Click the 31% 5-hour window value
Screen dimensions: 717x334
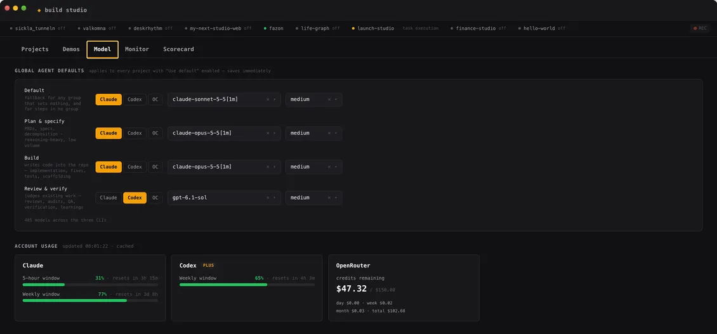point(100,278)
